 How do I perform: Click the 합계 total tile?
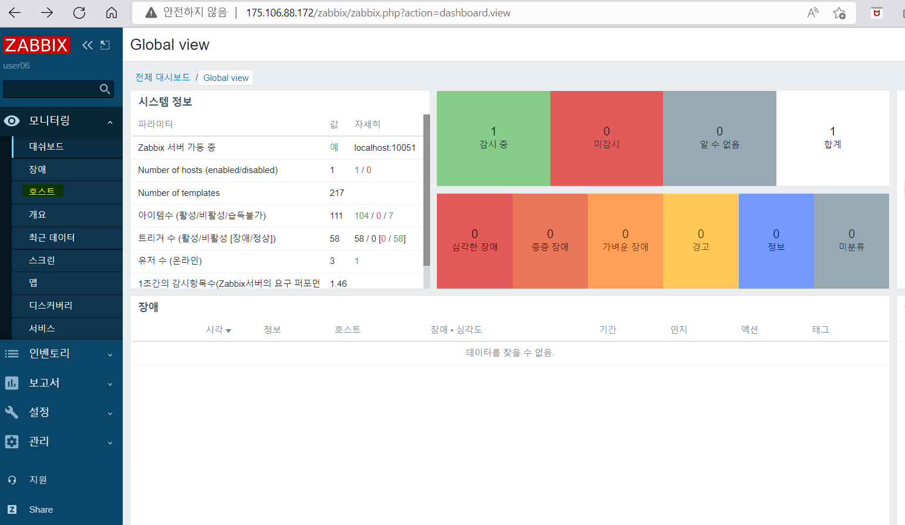click(x=833, y=138)
